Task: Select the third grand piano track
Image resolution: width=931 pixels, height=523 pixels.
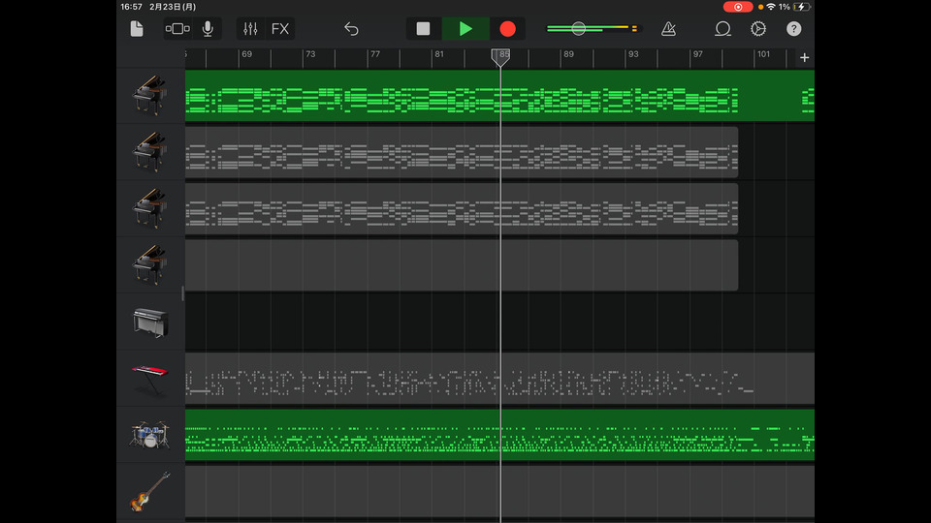Action: click(149, 208)
